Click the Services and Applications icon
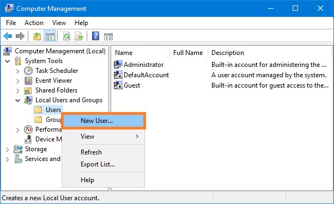The image size is (334, 204). click(x=19, y=159)
